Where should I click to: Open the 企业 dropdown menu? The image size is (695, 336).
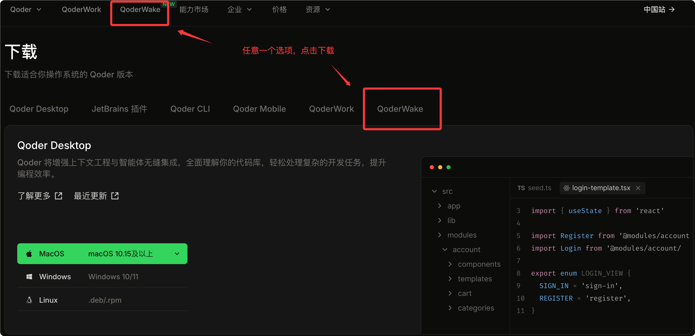(239, 9)
